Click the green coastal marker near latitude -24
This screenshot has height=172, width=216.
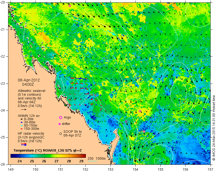65,105
